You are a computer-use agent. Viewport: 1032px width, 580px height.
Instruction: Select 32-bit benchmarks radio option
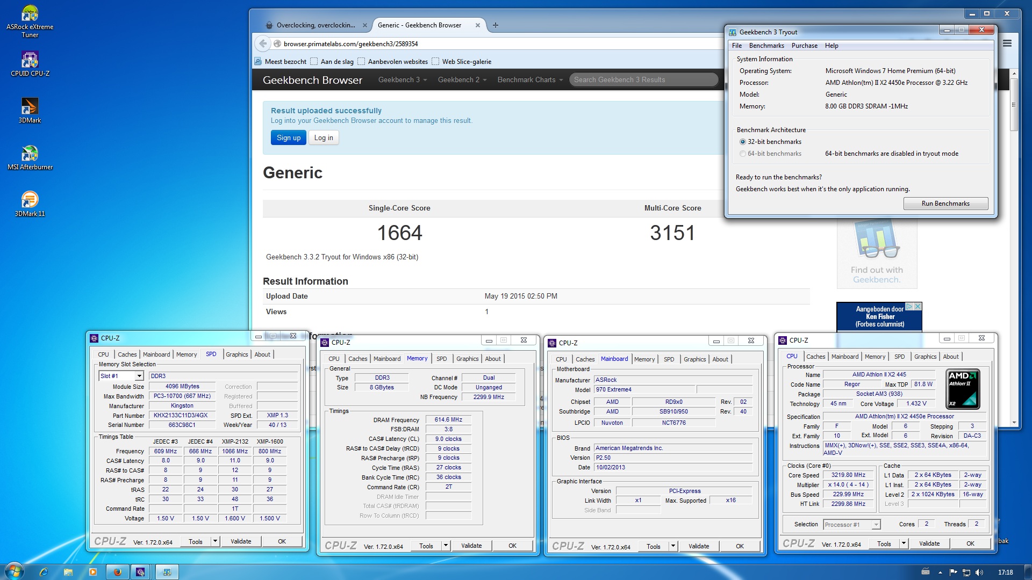pos(743,142)
